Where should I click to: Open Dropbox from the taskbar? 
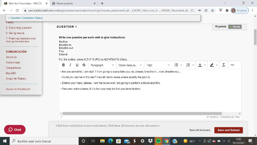point(150,141)
